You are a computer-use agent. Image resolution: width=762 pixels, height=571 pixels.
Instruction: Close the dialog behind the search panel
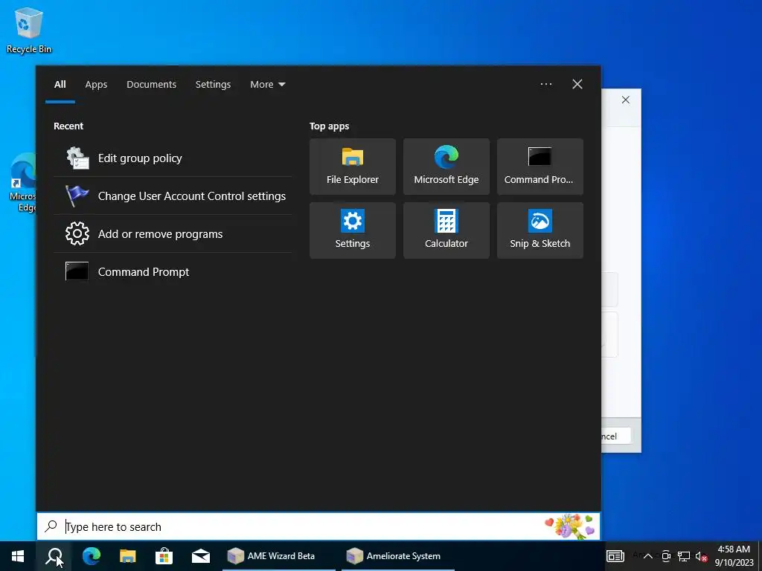[x=625, y=100]
